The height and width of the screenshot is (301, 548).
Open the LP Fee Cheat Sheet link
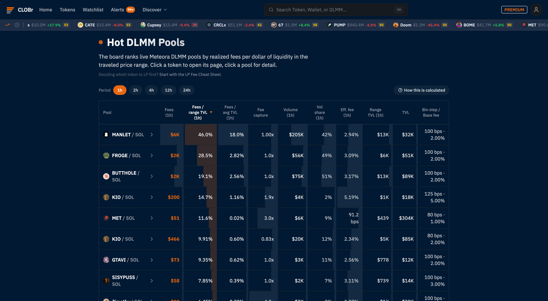[x=190, y=74]
